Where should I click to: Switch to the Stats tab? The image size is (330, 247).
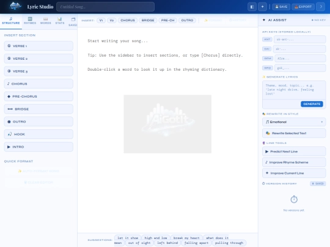(60, 21)
